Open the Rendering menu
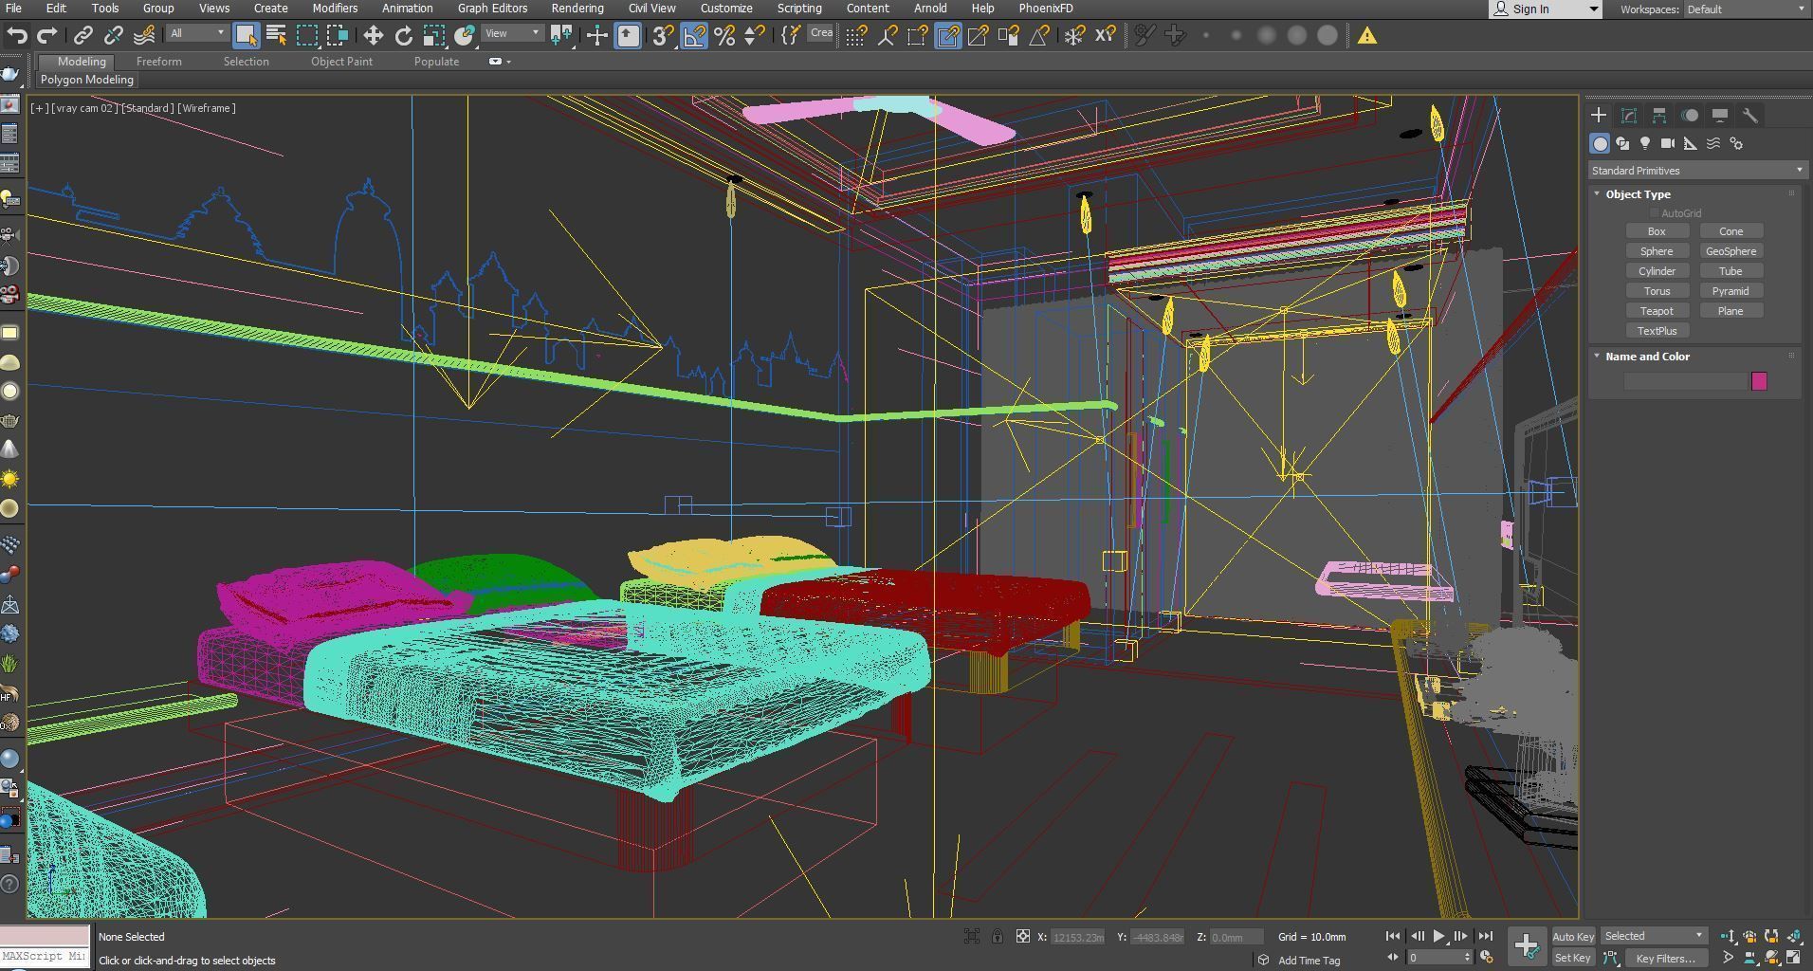The image size is (1813, 971). (577, 9)
